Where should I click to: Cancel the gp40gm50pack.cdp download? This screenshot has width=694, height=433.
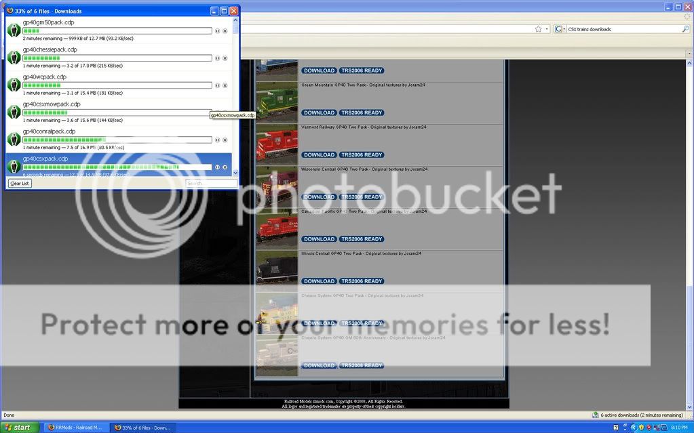pyautogui.click(x=225, y=31)
